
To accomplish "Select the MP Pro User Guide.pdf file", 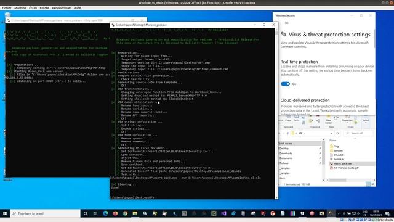I will [346, 168].
